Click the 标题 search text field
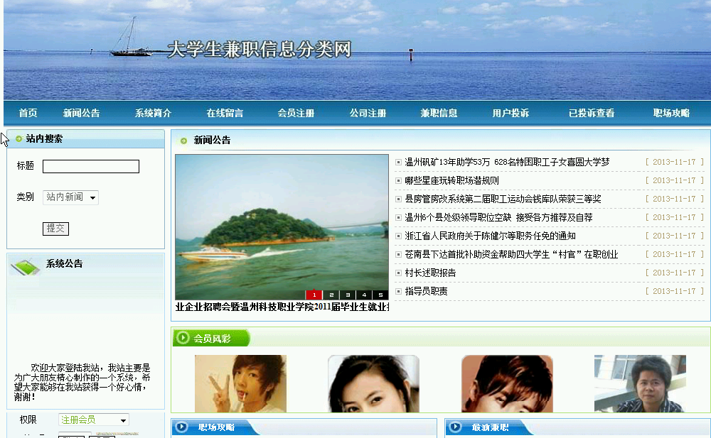The height and width of the screenshot is (438, 711). point(91,167)
